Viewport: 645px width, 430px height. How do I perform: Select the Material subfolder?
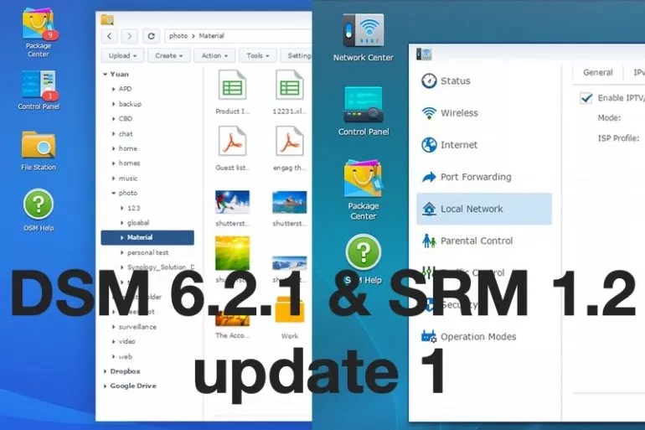147,237
